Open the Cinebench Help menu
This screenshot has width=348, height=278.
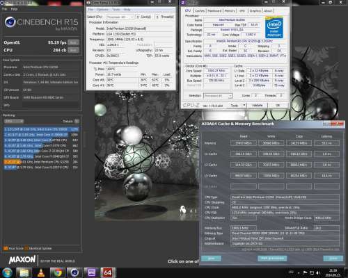tap(14, 9)
